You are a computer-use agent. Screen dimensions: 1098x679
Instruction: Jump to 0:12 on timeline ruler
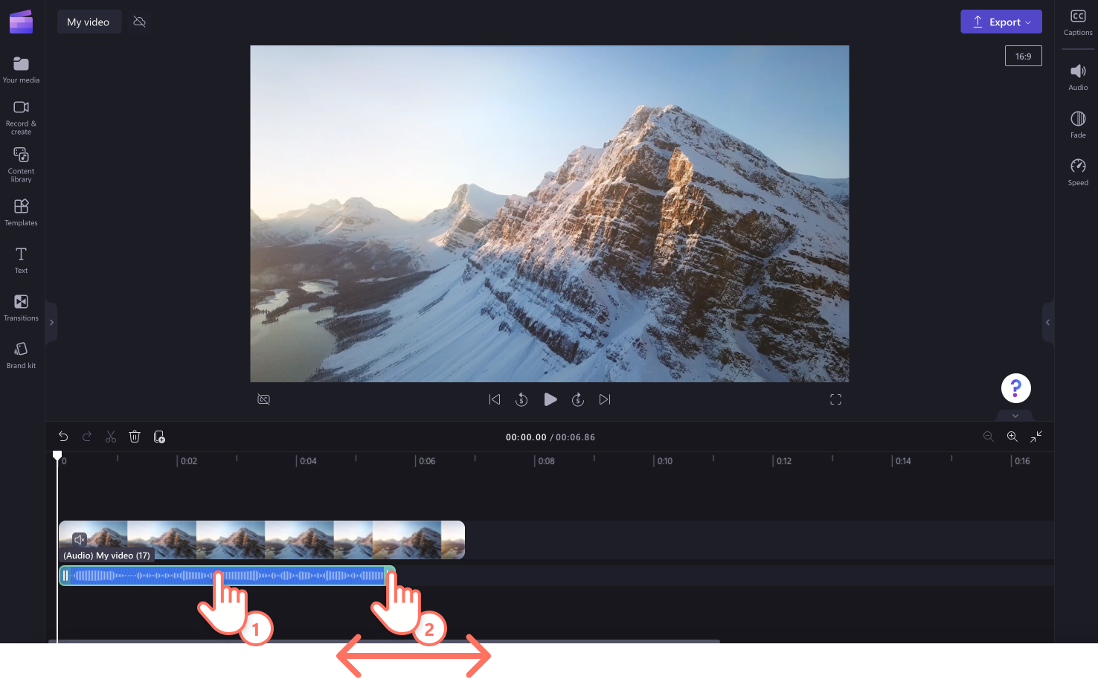[784, 461]
